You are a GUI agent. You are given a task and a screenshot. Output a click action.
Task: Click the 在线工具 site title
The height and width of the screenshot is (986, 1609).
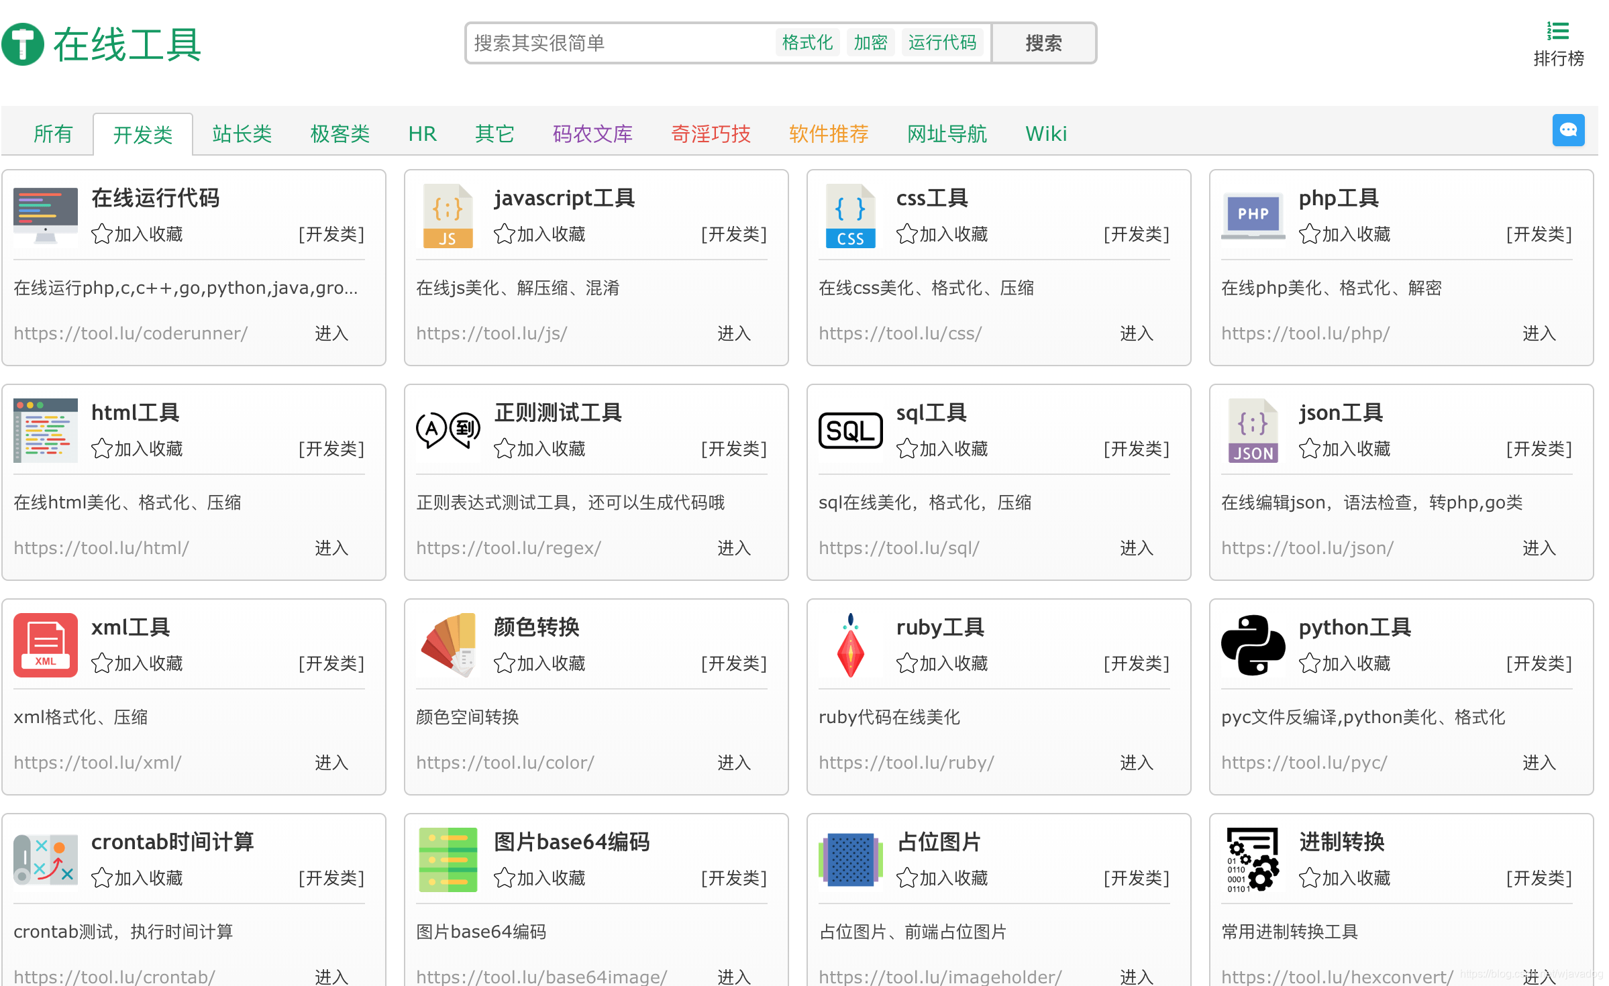point(127,44)
